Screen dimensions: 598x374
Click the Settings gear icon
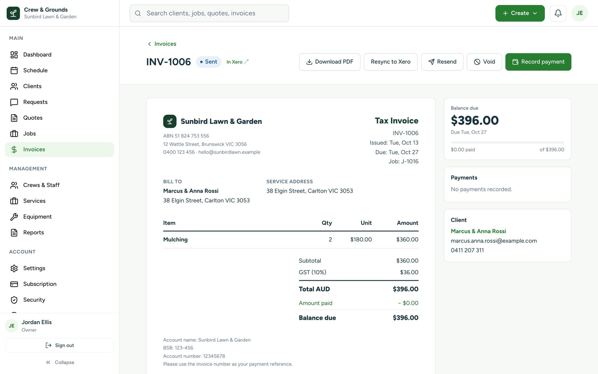(x=14, y=268)
